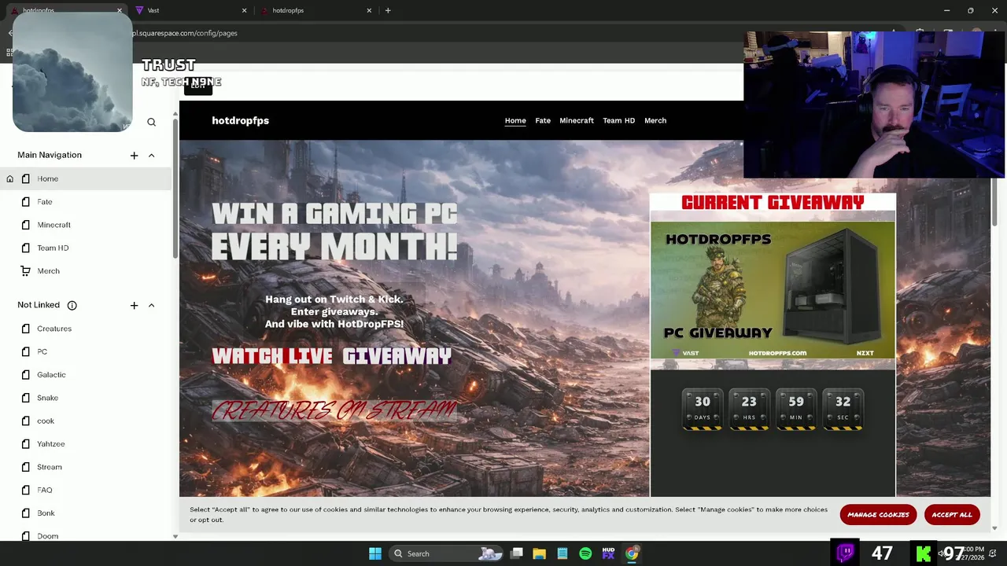Click the page icon beside Stream
The width and height of the screenshot is (1007, 566).
point(25,467)
